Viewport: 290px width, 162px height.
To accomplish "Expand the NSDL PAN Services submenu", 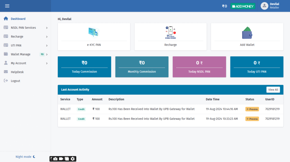I will click(46, 28).
